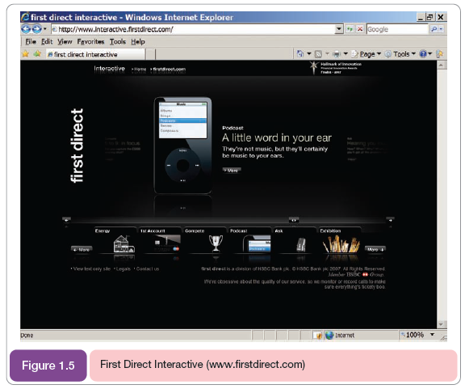Click the Compete trophy icon
The width and height of the screenshot is (465, 389).
(x=216, y=243)
